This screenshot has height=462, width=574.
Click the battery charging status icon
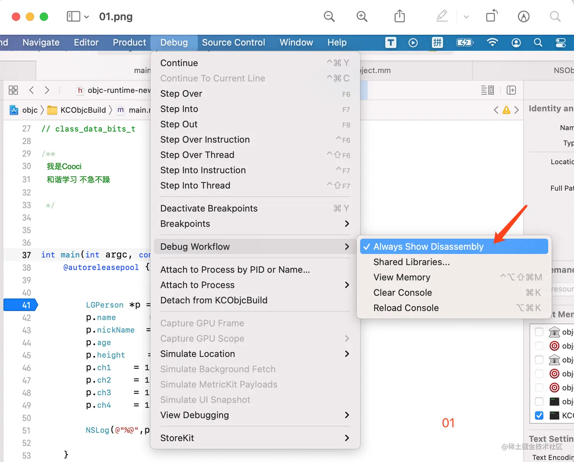465,43
